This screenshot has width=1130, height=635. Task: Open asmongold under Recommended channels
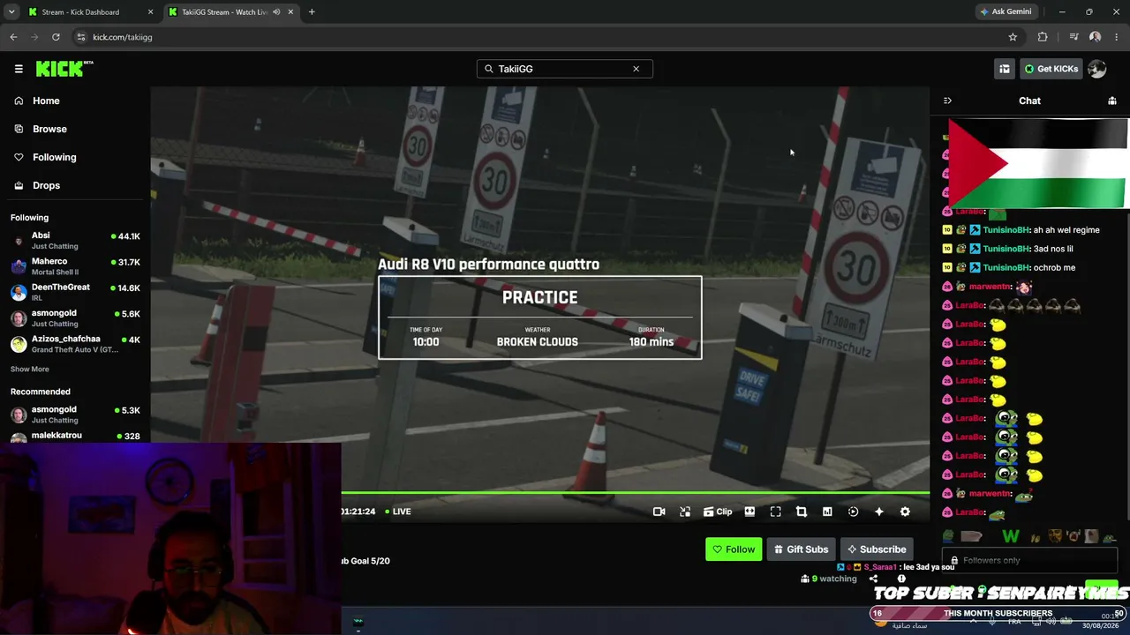click(x=75, y=415)
